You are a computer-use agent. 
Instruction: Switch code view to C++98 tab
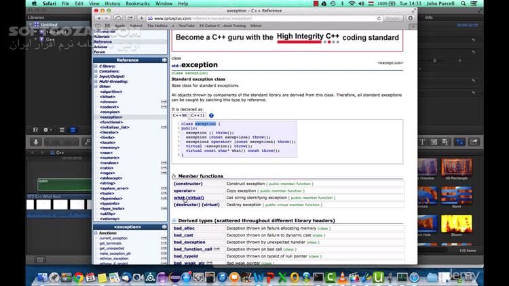click(179, 115)
